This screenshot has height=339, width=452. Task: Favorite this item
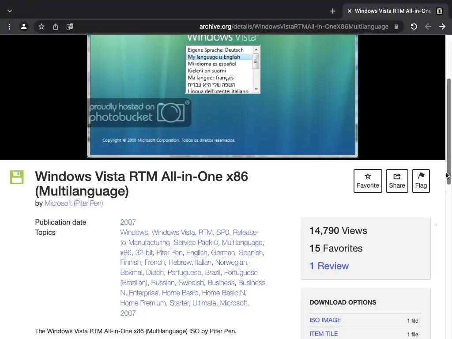[x=368, y=181]
